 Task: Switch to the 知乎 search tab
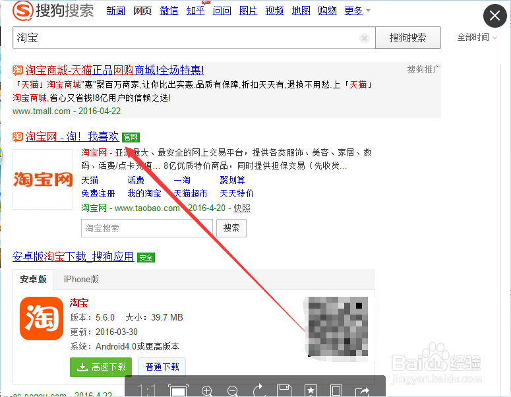click(x=195, y=11)
